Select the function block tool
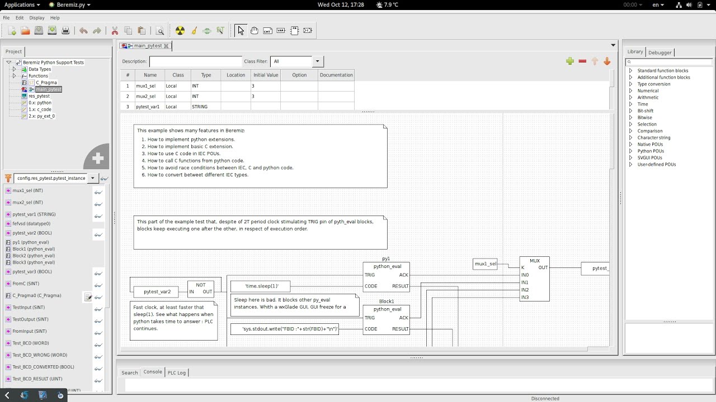Viewport: 716px width, 402px height. point(294,31)
